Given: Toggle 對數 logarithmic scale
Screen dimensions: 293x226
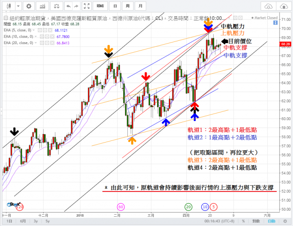Looking at the screenshot, I should pos(256,221).
